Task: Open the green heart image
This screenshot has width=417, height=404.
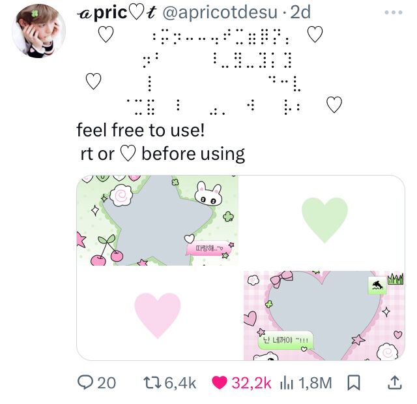Action: [x=324, y=221]
